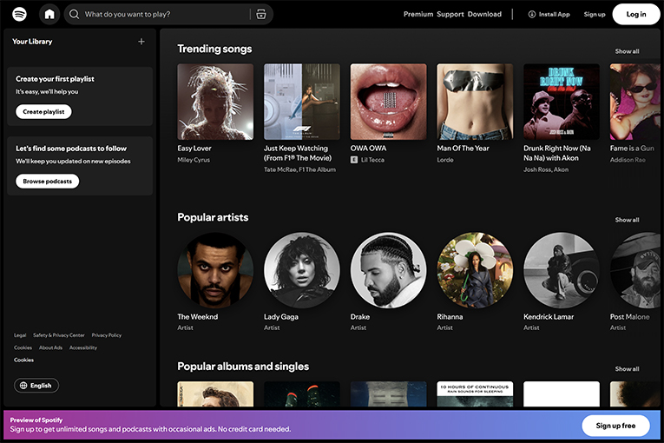Open the Drunk Right Now cover art
664x443 pixels.
(562, 102)
